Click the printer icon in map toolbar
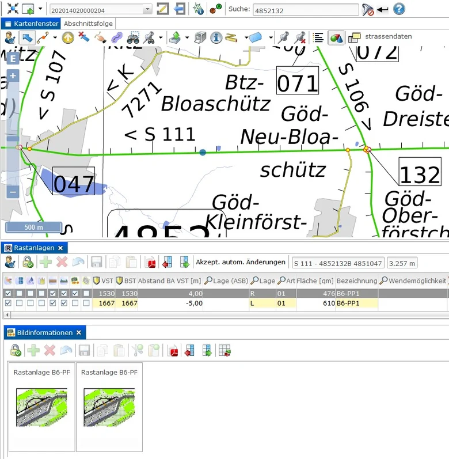 (200, 38)
